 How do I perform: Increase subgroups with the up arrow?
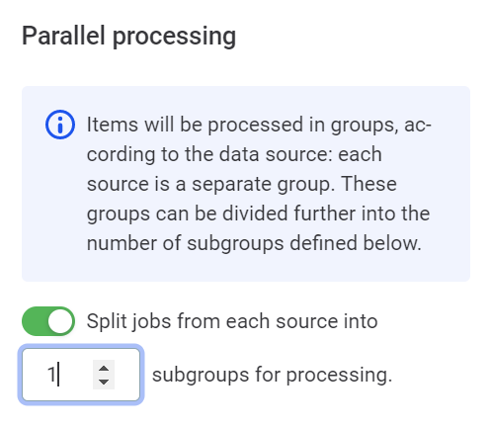click(x=104, y=368)
